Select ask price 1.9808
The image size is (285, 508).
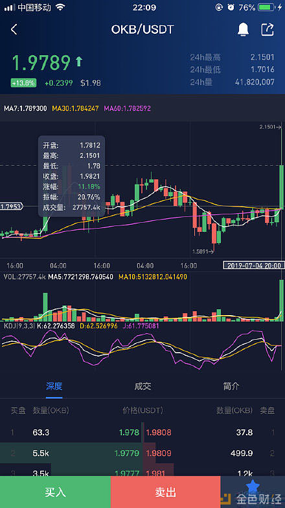159,432
